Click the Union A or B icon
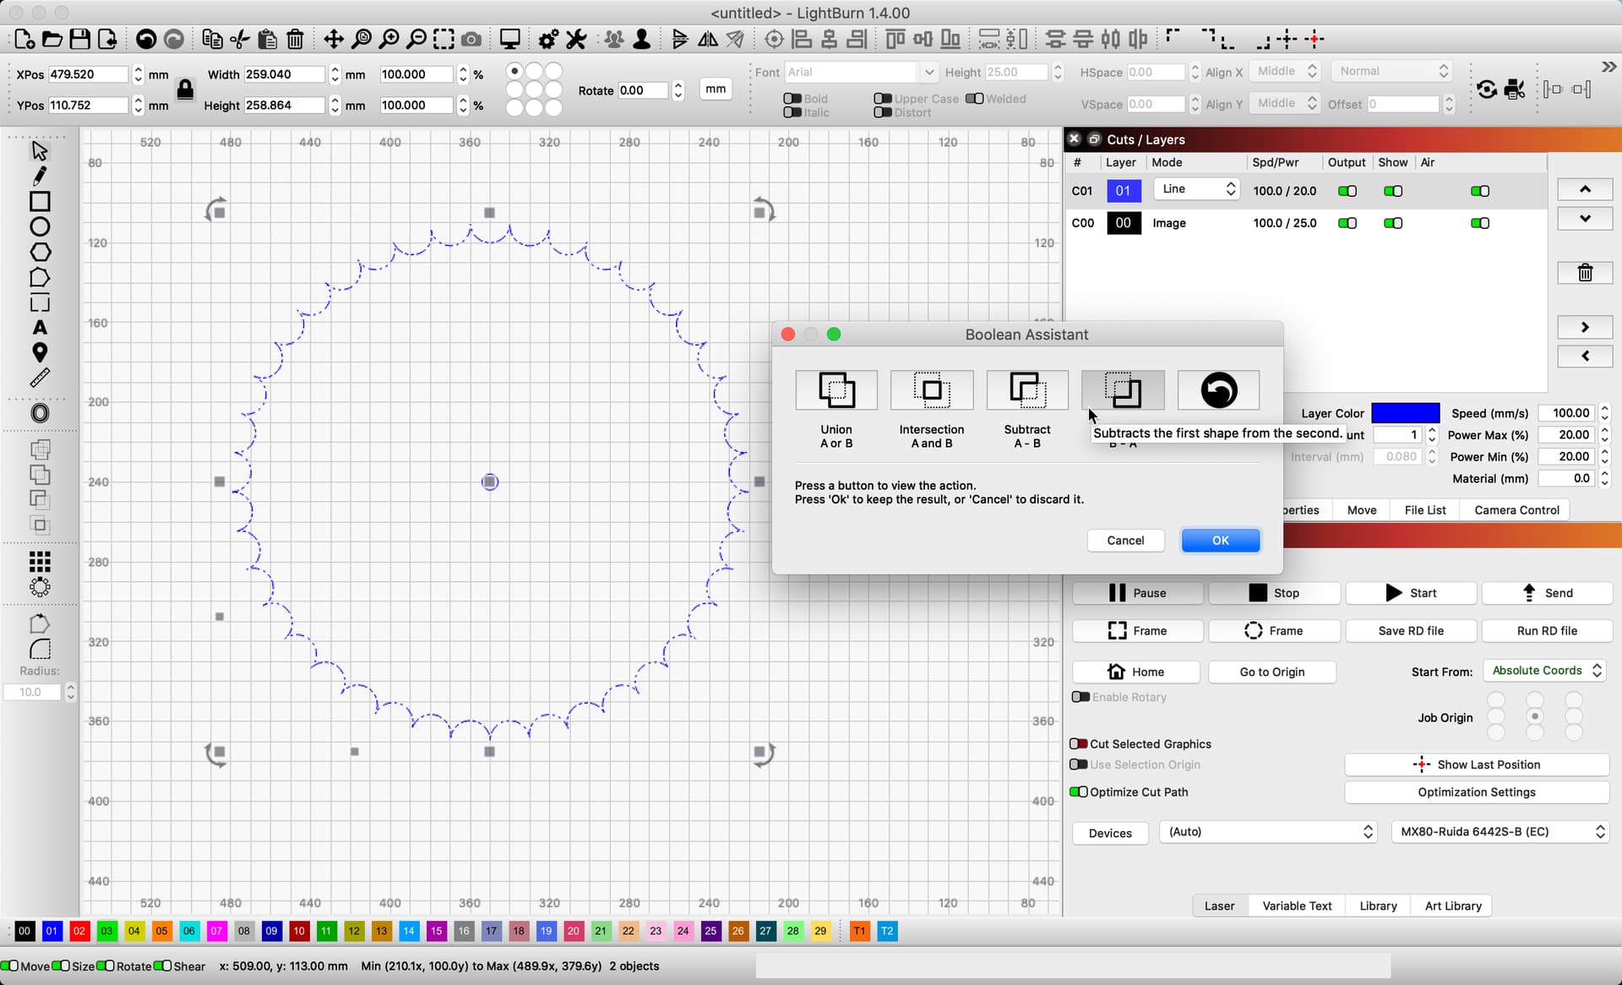This screenshot has width=1622, height=985. tap(836, 390)
